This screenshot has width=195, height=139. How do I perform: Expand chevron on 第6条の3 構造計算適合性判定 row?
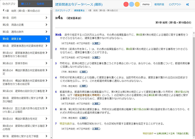(x=46, y=119)
